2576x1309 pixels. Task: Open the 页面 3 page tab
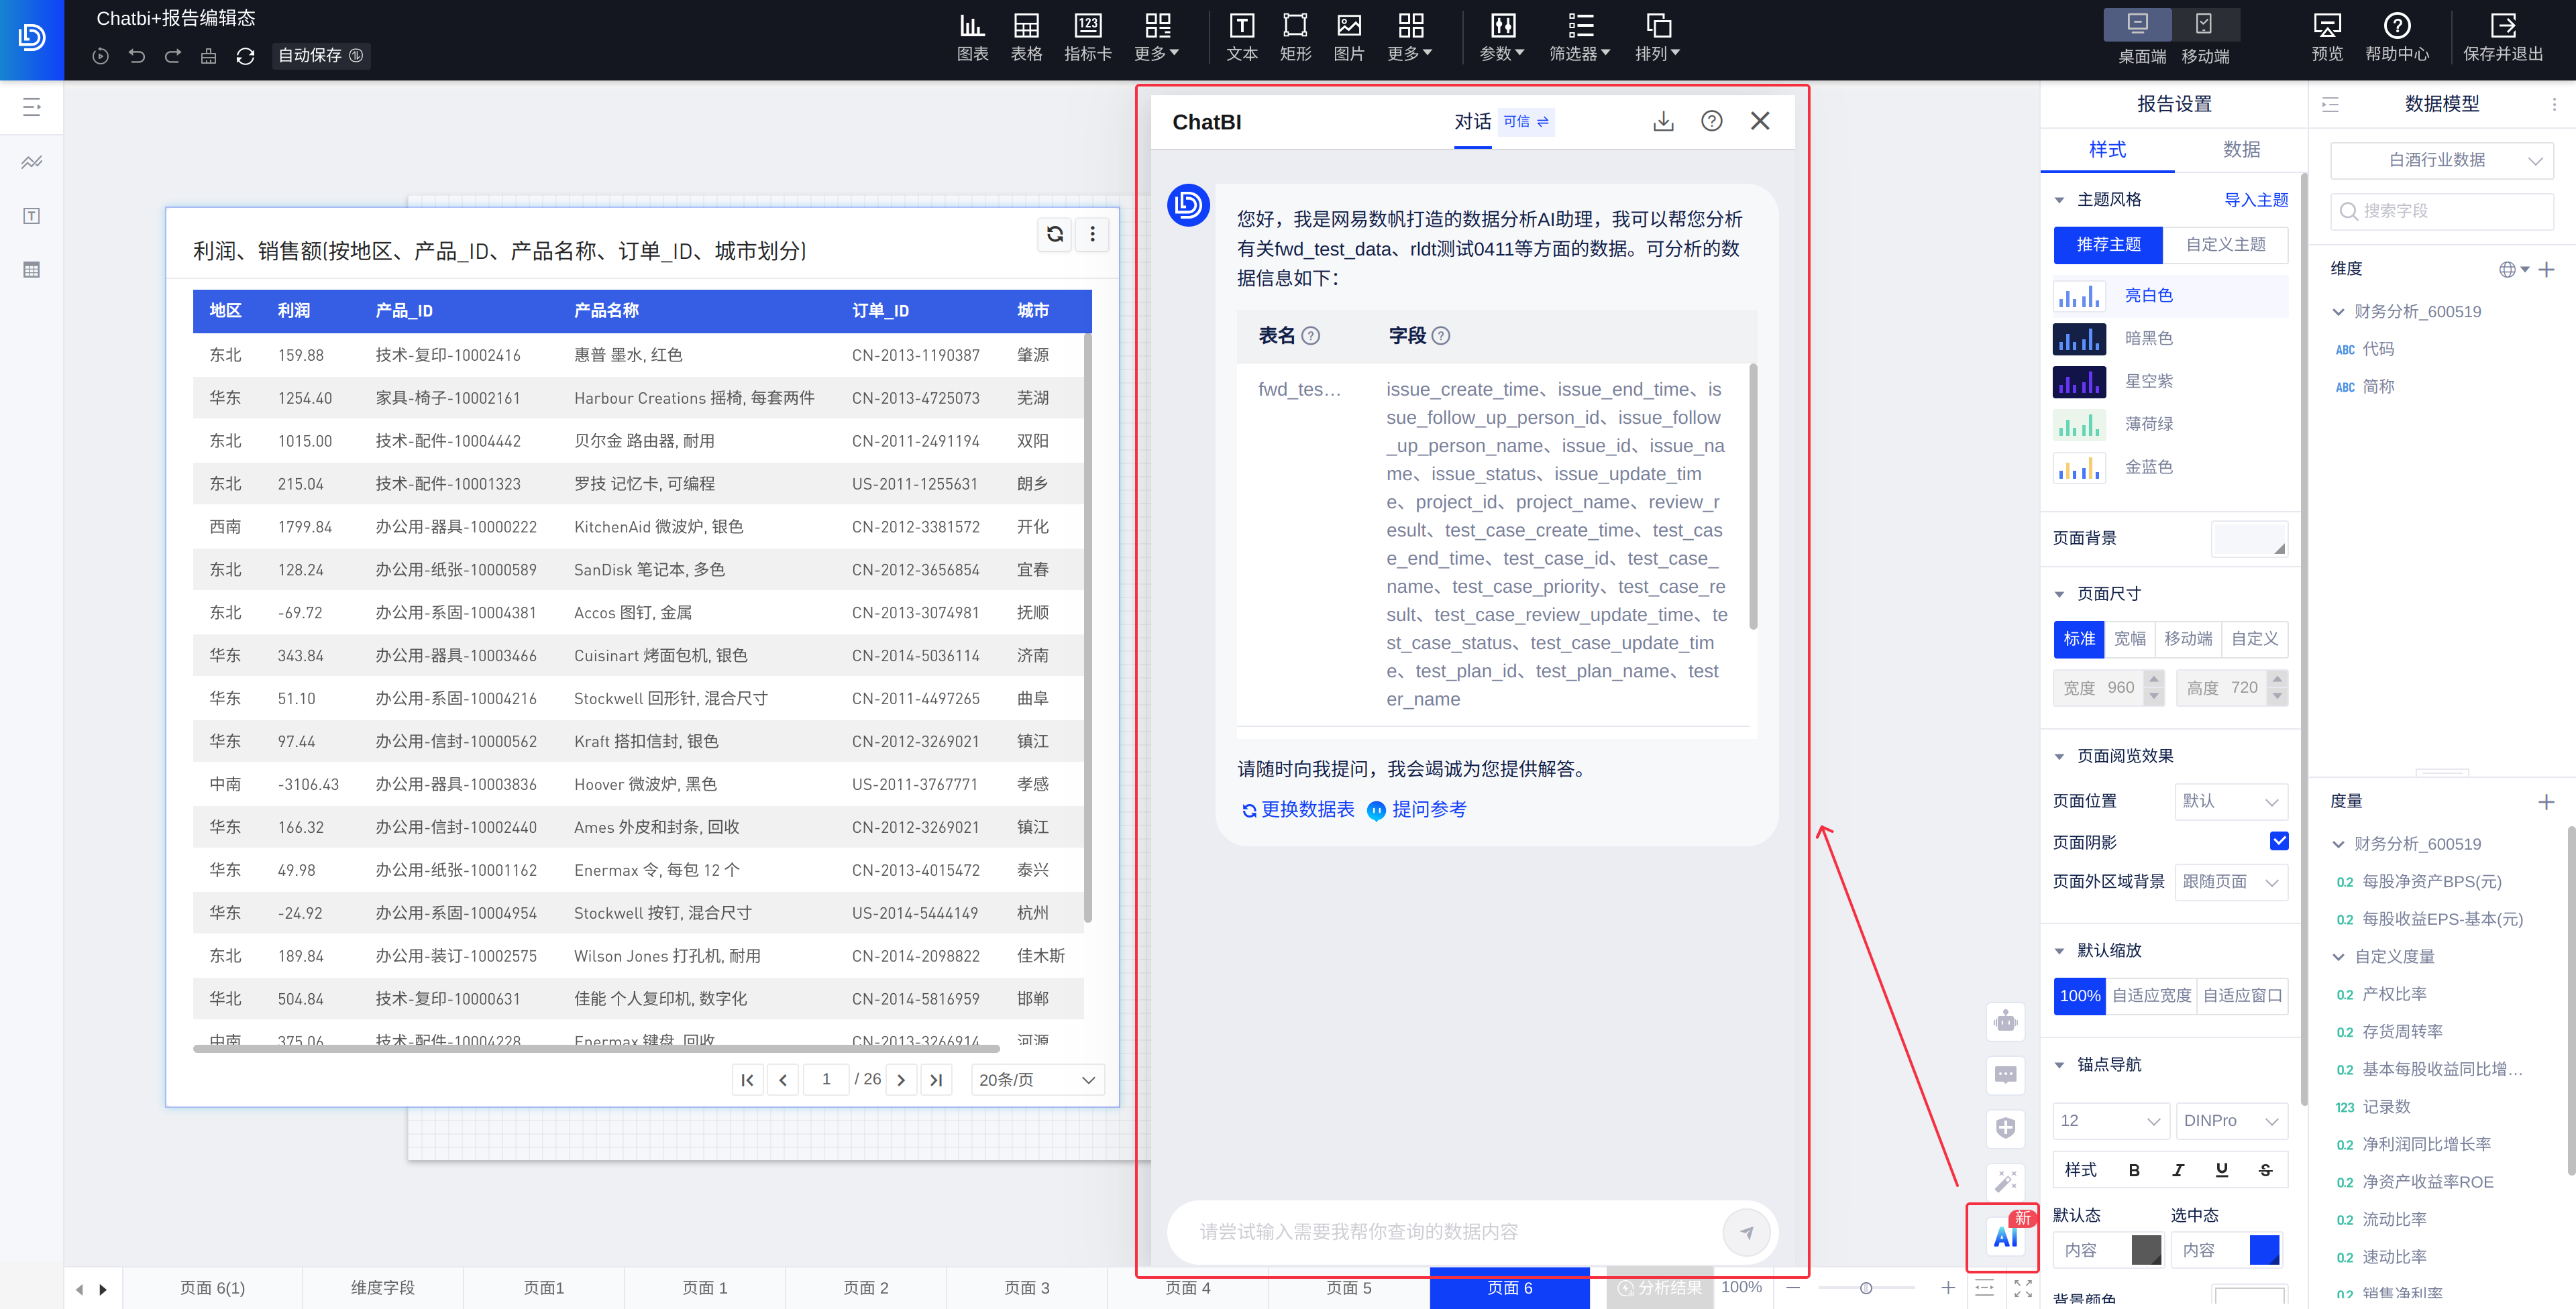pos(1026,1288)
